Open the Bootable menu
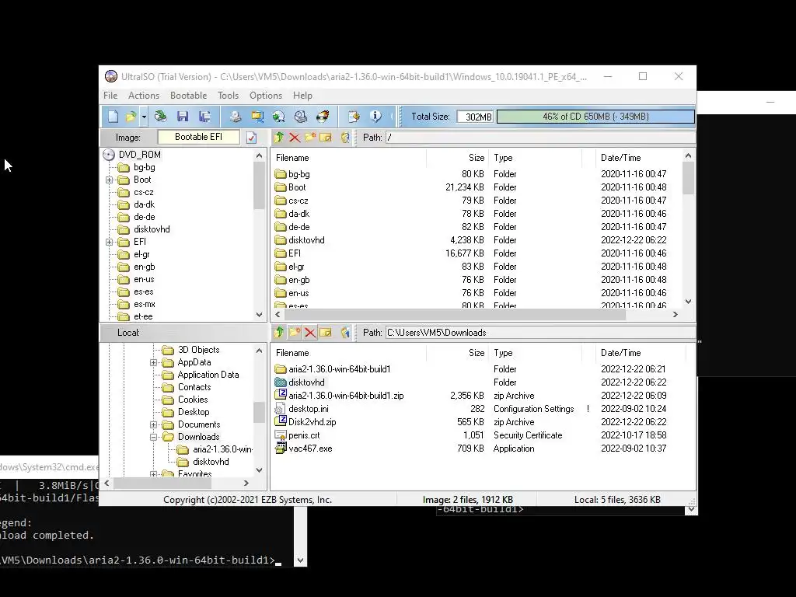The image size is (796, 597). tap(188, 96)
